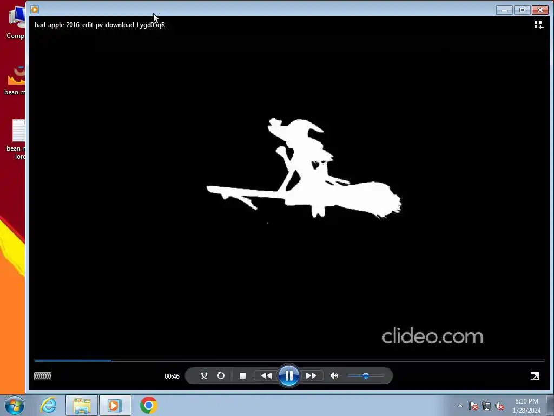554x416 pixels.
Task: Show hidden tray icons arrow
Action: tap(460, 406)
